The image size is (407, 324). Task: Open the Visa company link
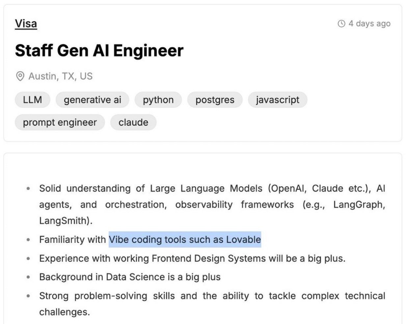pyautogui.click(x=26, y=24)
